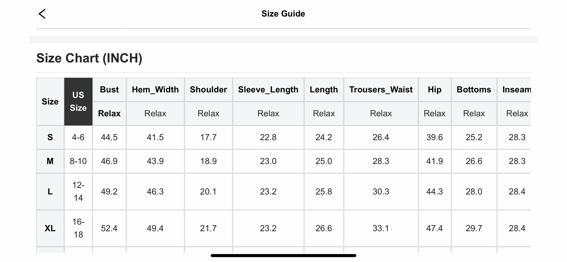567x262 pixels.
Task: Click the 12-14 US size cell
Action: [x=78, y=191]
